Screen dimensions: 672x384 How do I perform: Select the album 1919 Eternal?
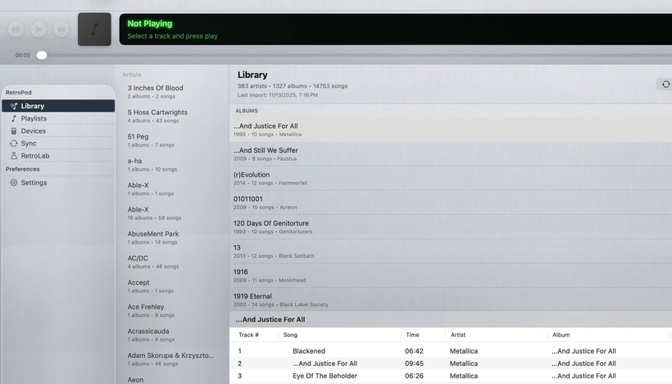click(253, 296)
